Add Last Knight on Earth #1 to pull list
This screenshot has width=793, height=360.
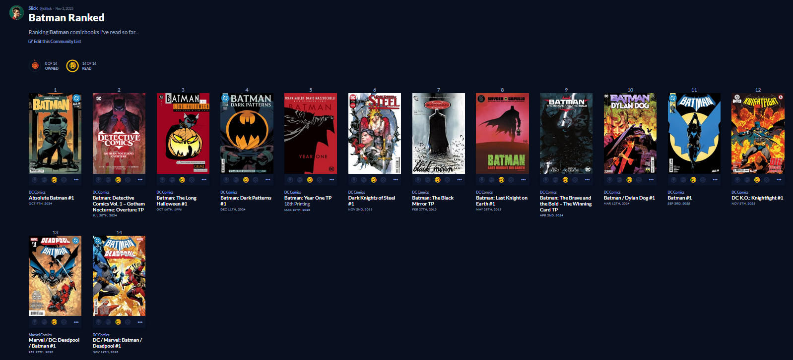point(482,180)
